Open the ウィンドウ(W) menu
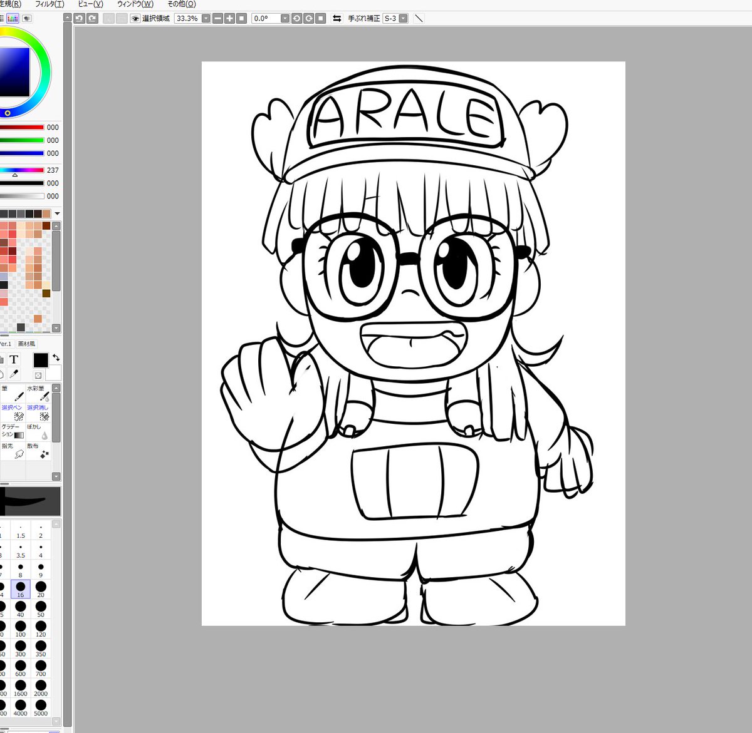This screenshot has width=752, height=733. tap(135, 4)
